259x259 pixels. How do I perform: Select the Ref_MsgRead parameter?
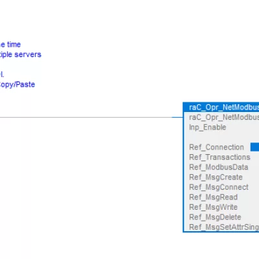[x=213, y=197]
